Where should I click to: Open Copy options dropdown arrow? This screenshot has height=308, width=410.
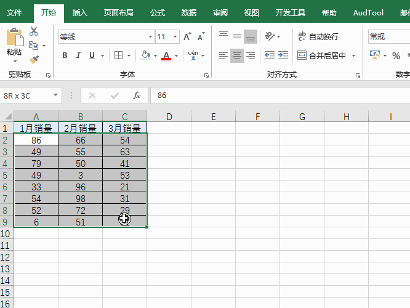[x=44, y=46]
